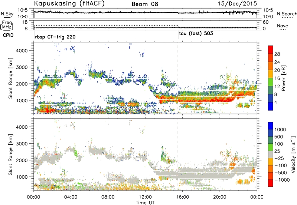
Task: Click the gray band in Velocity color bar
Action: (271, 155)
